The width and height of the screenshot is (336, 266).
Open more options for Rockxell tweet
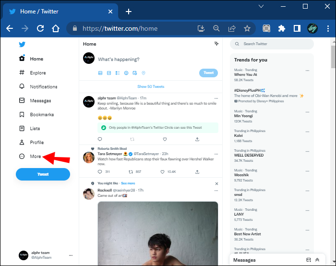pos(216,191)
